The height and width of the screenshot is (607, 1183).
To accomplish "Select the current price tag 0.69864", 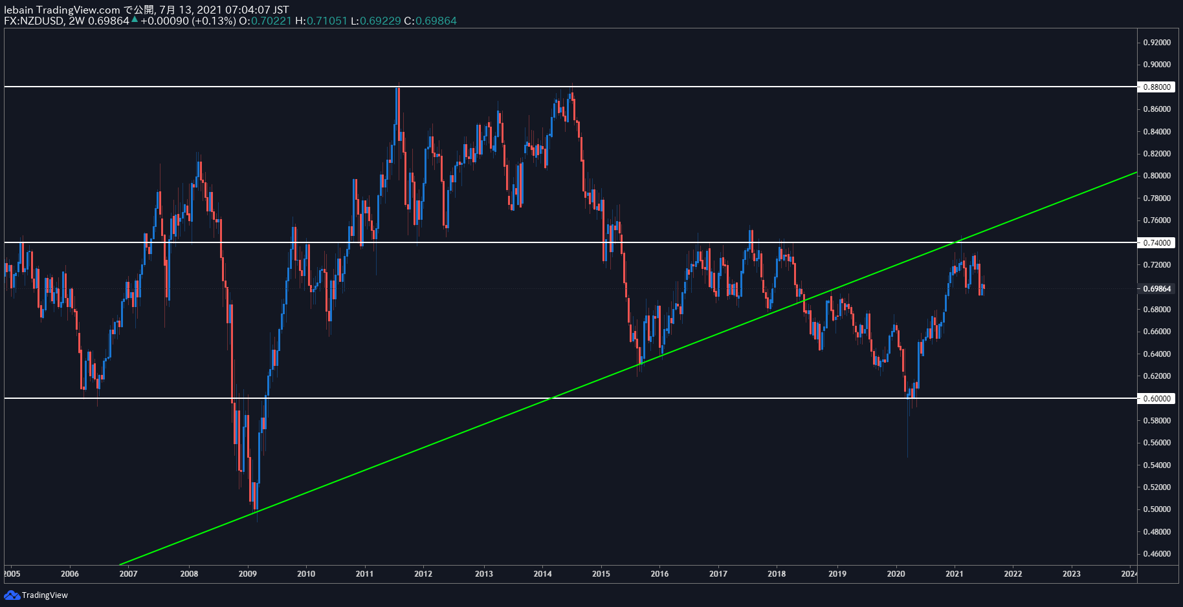I will point(1156,288).
